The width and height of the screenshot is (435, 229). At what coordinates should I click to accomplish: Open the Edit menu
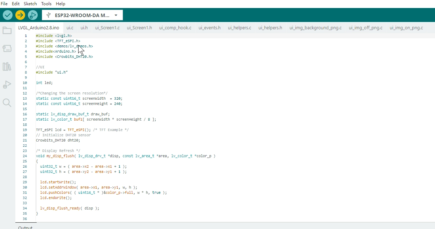[16, 3]
